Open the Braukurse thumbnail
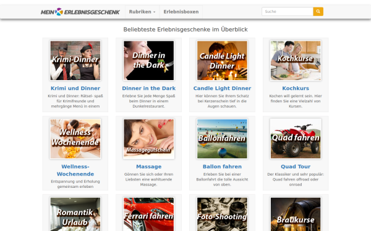The image size is (371, 231). tap(296, 214)
